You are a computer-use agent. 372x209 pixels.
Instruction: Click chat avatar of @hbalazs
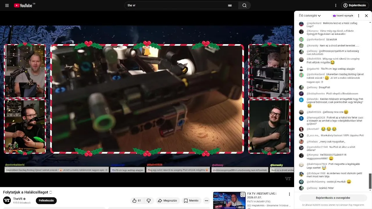coord(301,142)
